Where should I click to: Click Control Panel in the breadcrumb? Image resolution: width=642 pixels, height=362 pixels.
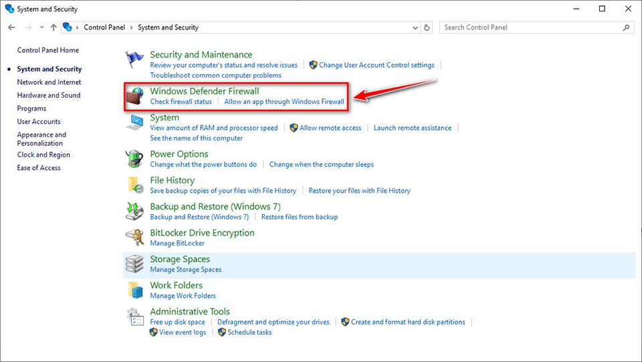(x=104, y=27)
